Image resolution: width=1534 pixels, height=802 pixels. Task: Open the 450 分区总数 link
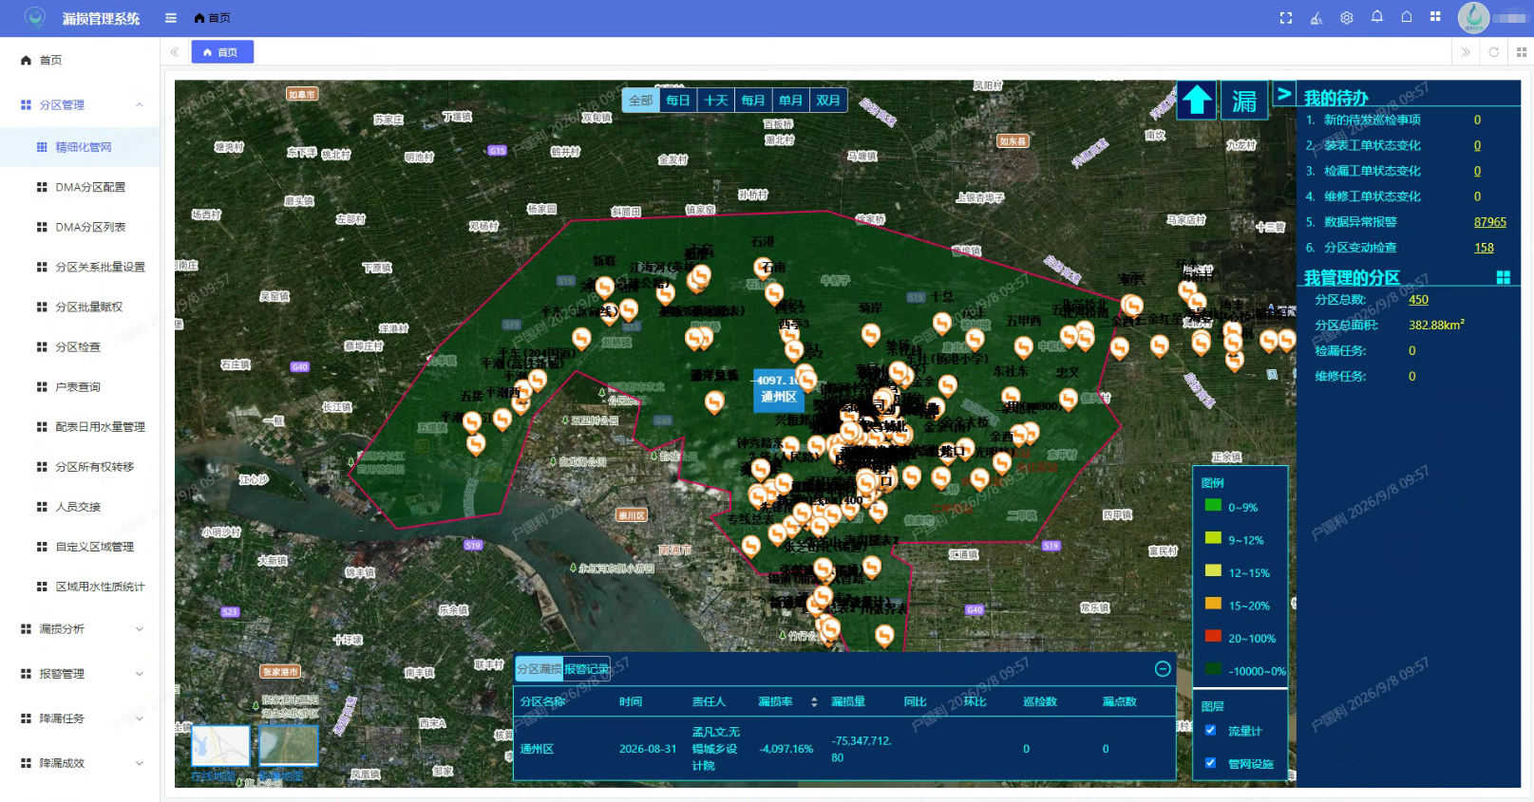1418,299
